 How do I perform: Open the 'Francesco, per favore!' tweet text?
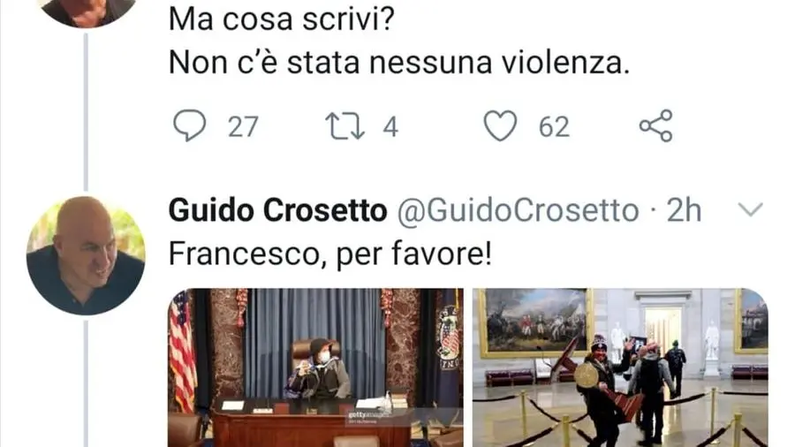tap(330, 254)
